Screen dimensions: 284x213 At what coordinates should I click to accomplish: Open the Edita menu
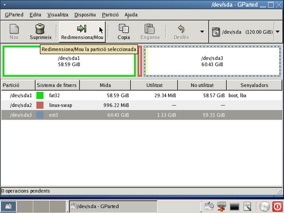point(35,15)
